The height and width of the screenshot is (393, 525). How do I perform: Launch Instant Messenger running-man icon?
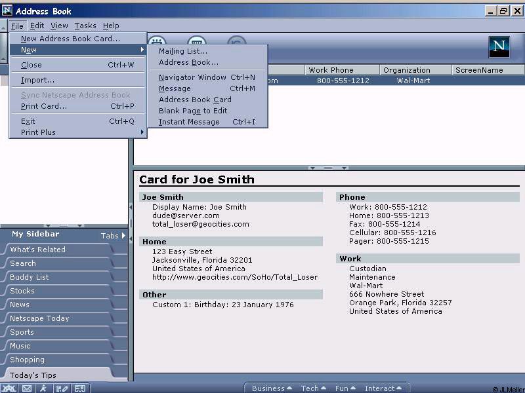click(x=43, y=388)
